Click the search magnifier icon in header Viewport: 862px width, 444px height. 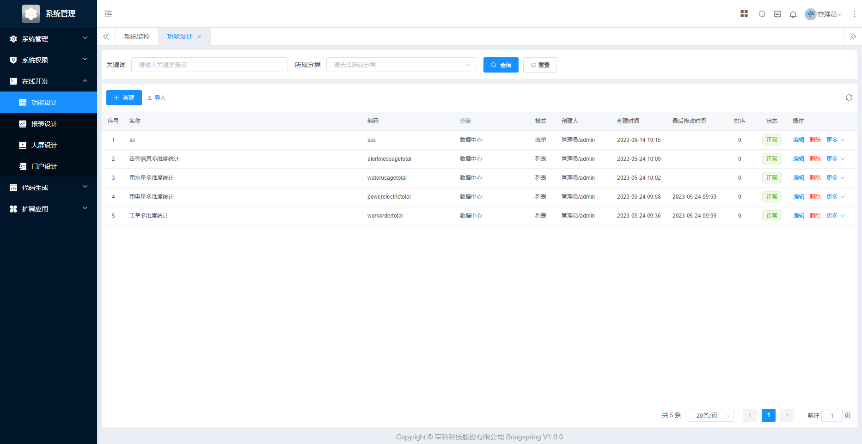tap(762, 14)
